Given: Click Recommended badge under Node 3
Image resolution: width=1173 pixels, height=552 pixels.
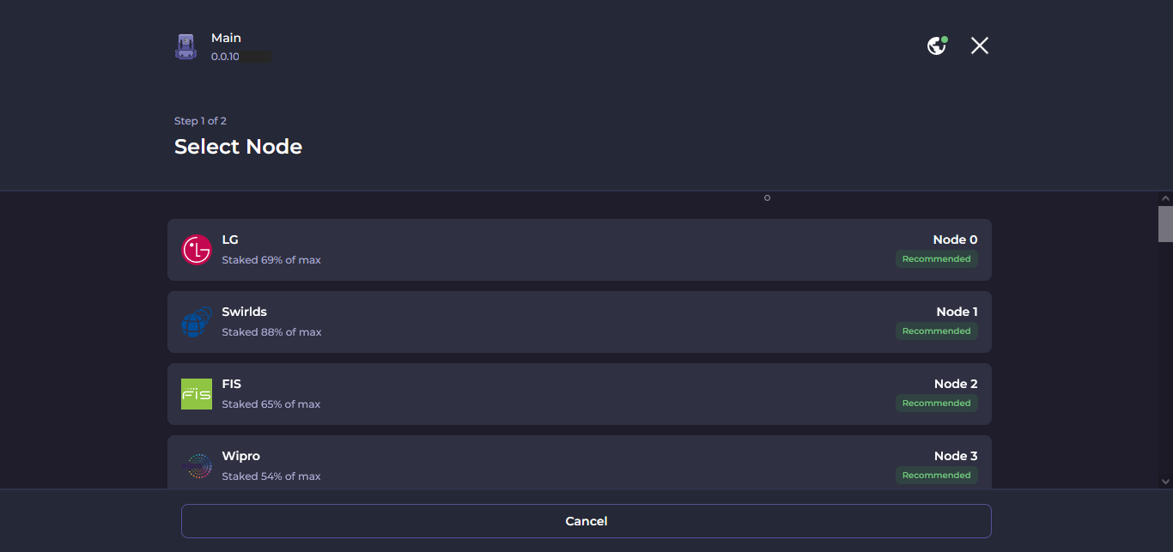Looking at the screenshot, I should coord(936,476).
